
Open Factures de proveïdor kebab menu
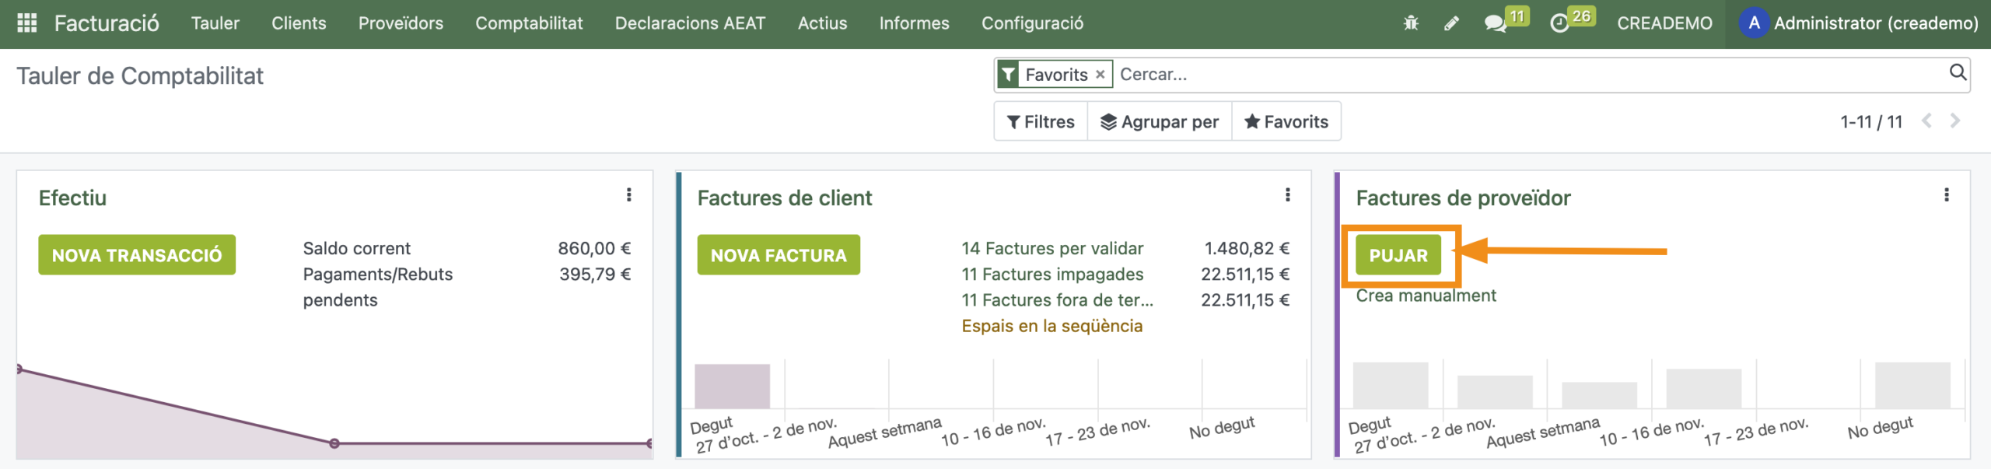point(1947,195)
